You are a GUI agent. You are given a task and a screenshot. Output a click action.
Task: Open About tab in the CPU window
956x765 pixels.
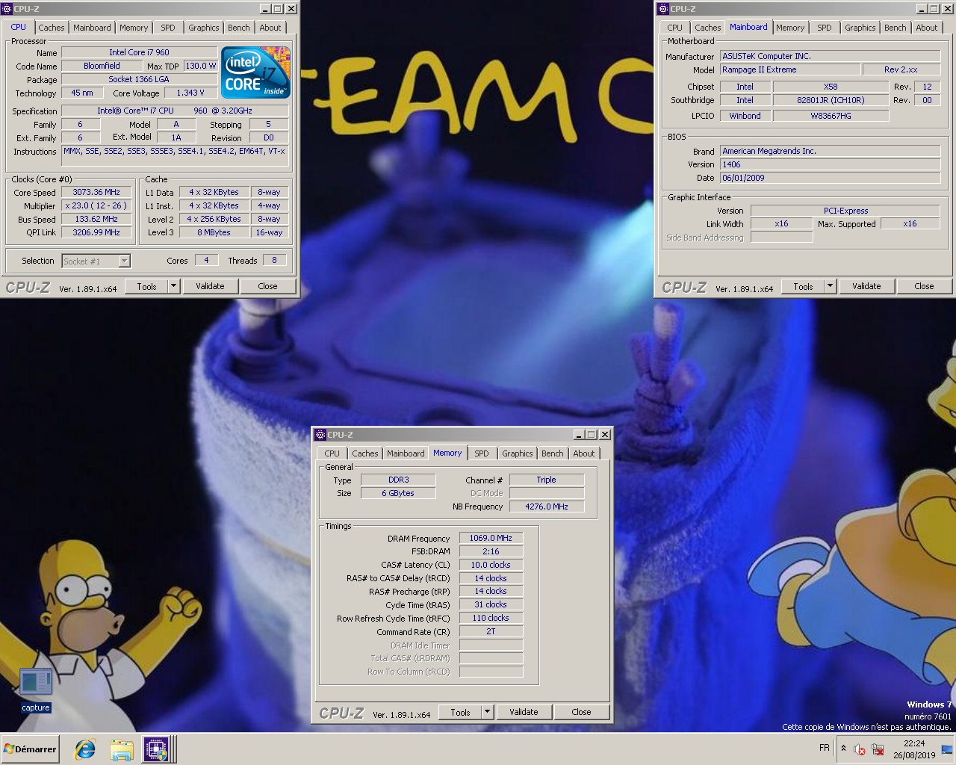pyautogui.click(x=270, y=28)
